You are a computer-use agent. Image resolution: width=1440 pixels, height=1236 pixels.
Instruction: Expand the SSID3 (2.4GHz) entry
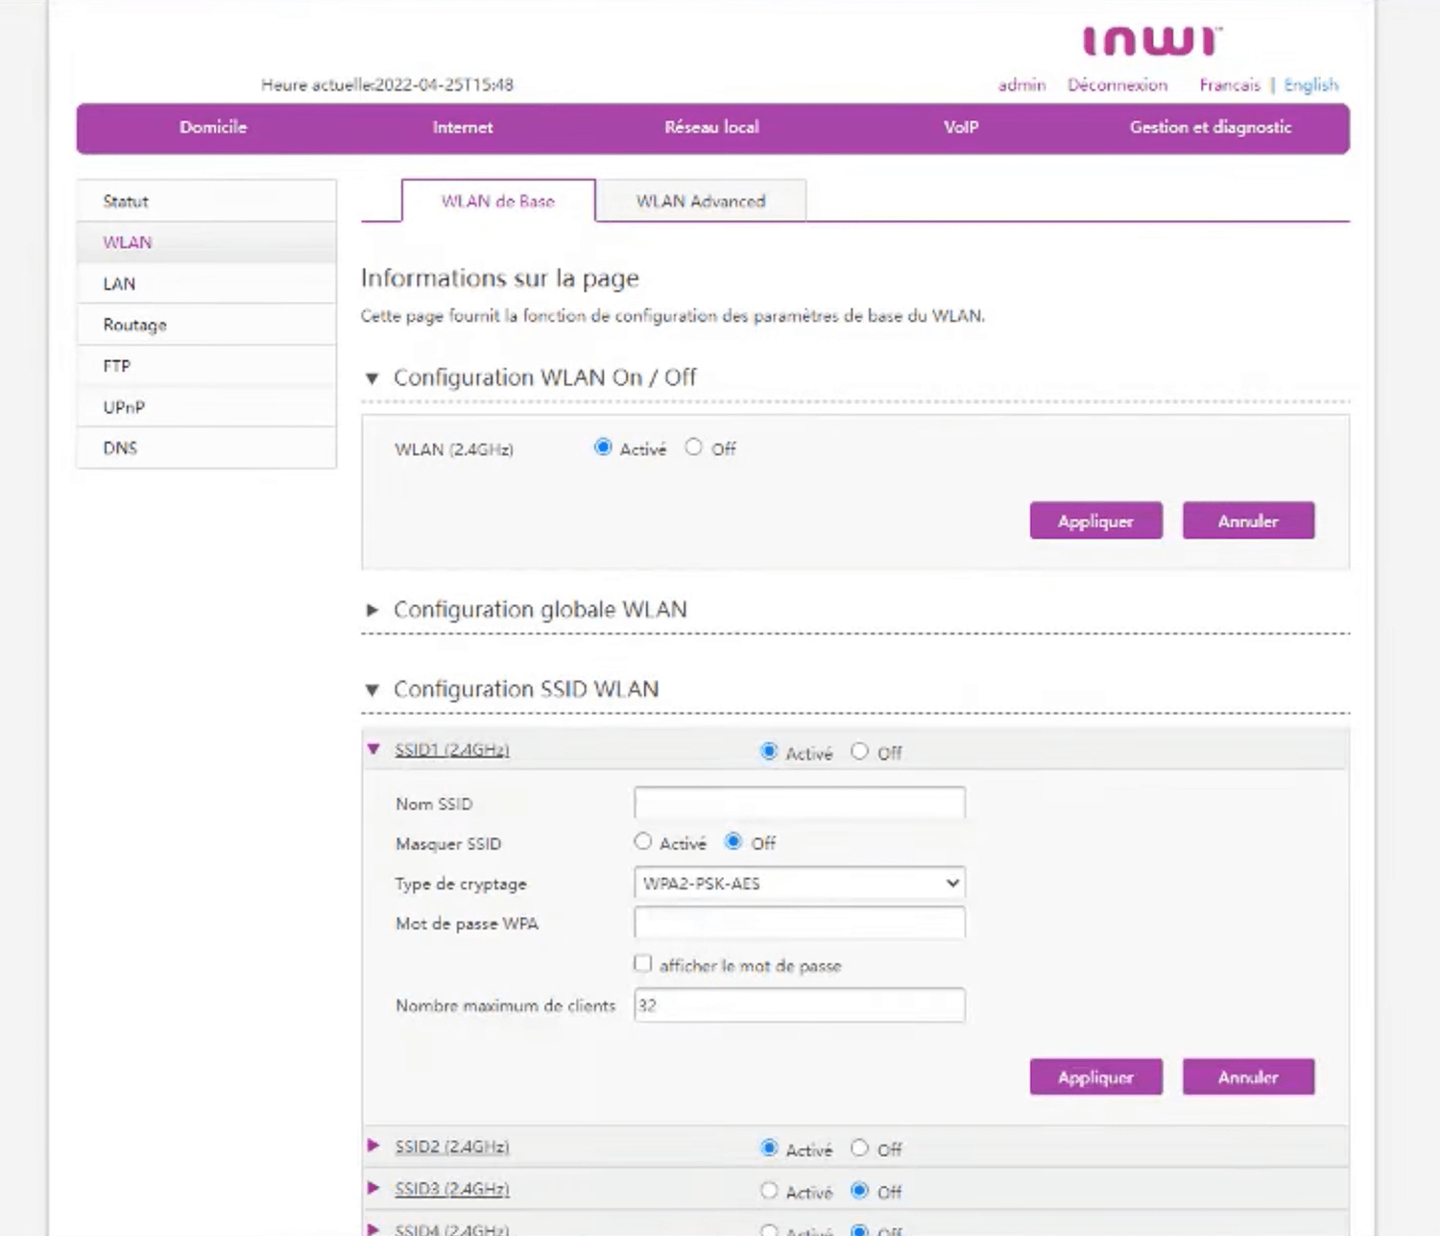374,1188
